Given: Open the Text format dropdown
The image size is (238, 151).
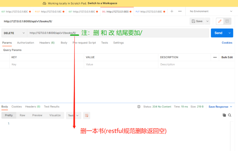Looking at the screenshot, I should point(73,115).
